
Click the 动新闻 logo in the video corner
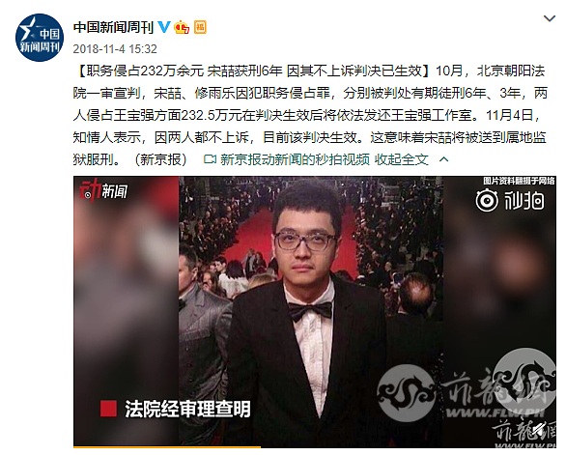(x=103, y=190)
